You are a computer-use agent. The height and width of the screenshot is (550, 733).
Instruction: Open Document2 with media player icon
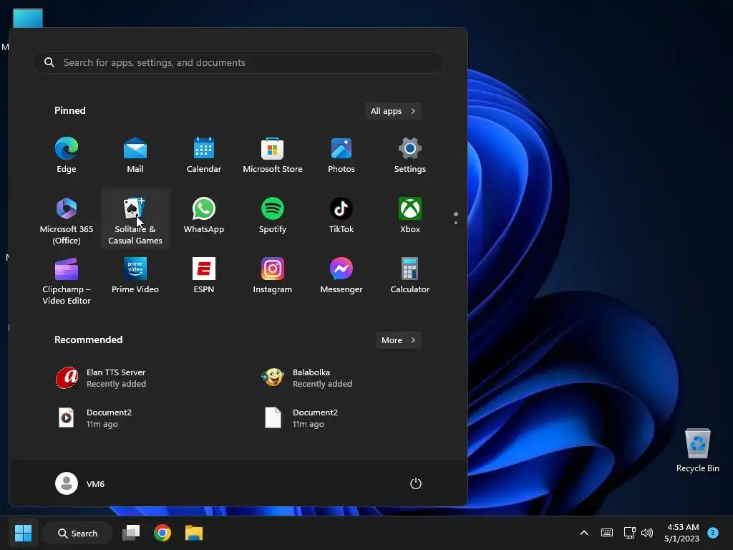[x=94, y=418]
